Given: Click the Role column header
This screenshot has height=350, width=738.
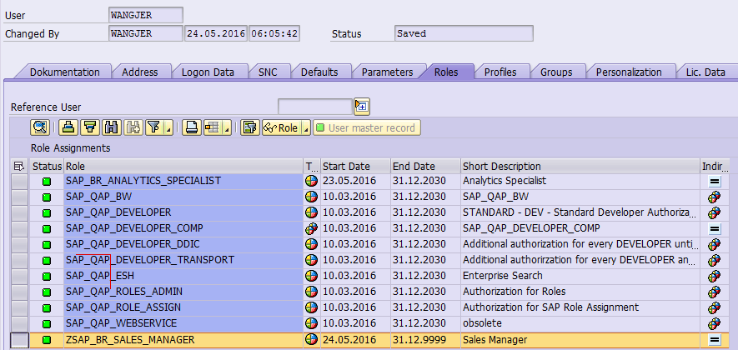Looking at the screenshot, I should coord(183,166).
